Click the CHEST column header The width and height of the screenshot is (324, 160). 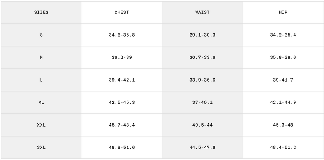point(122,12)
